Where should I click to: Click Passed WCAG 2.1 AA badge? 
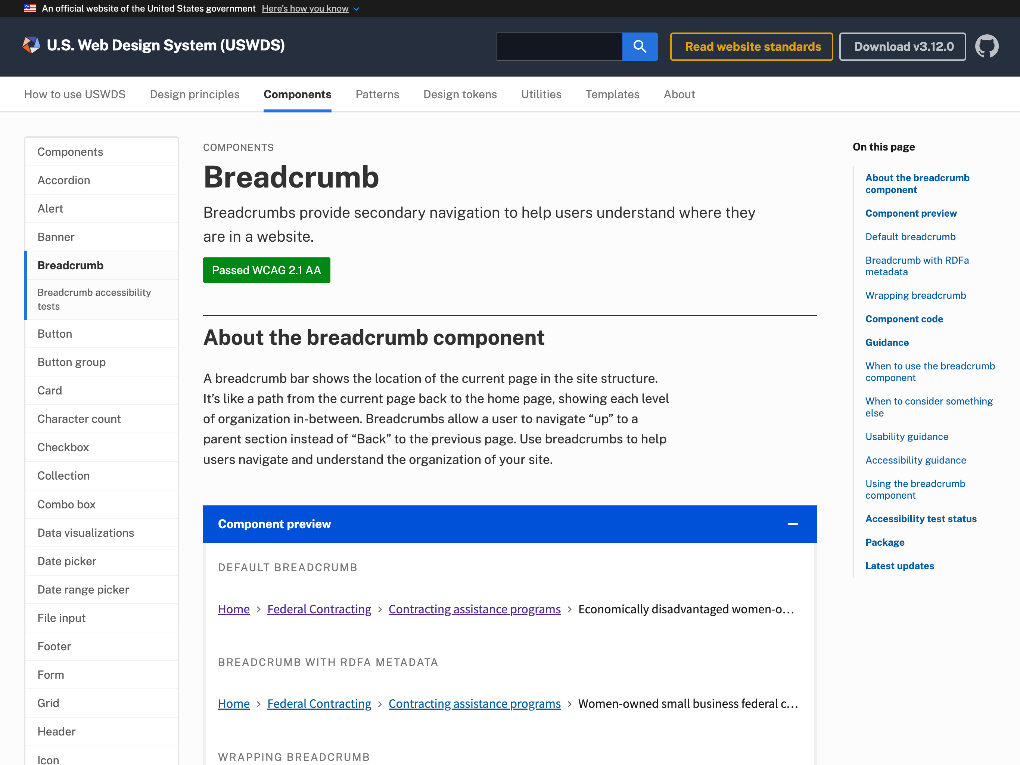(267, 270)
